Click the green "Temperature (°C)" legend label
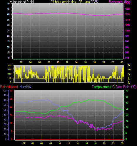Image resolution: width=137 pixels, height=146 pixels. point(103,87)
